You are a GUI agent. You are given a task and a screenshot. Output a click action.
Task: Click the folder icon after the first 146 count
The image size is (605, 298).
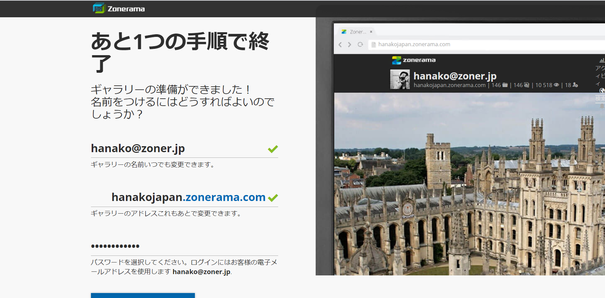(x=505, y=85)
